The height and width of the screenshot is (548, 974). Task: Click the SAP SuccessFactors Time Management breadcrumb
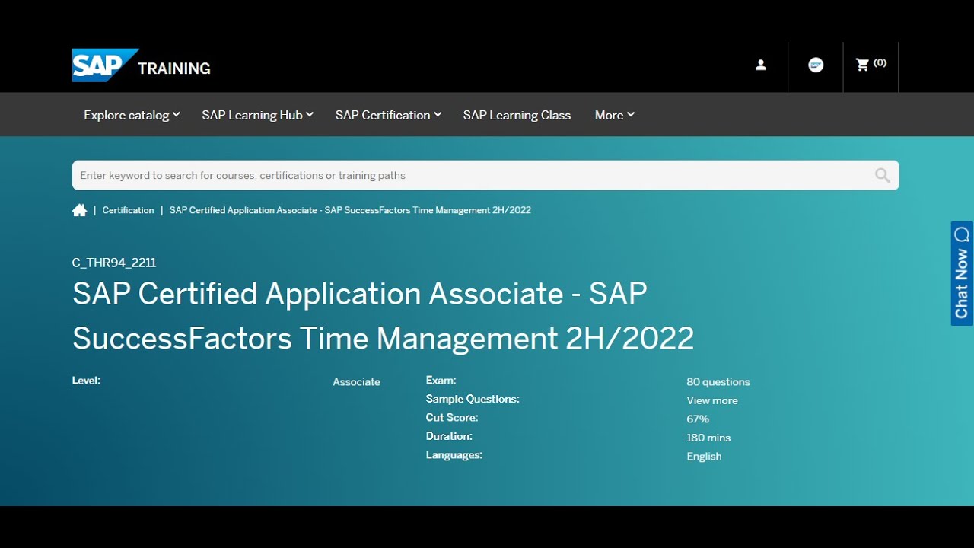[350, 210]
